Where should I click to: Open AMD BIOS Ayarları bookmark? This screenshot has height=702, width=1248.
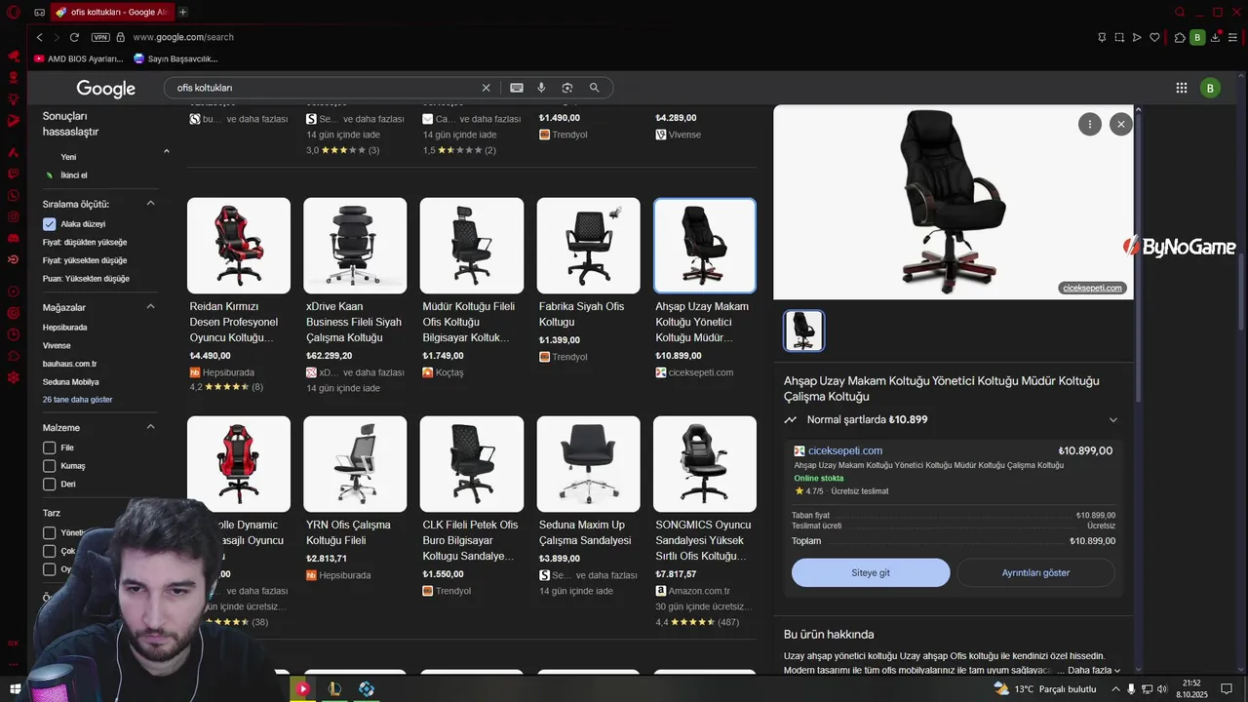coord(79,58)
